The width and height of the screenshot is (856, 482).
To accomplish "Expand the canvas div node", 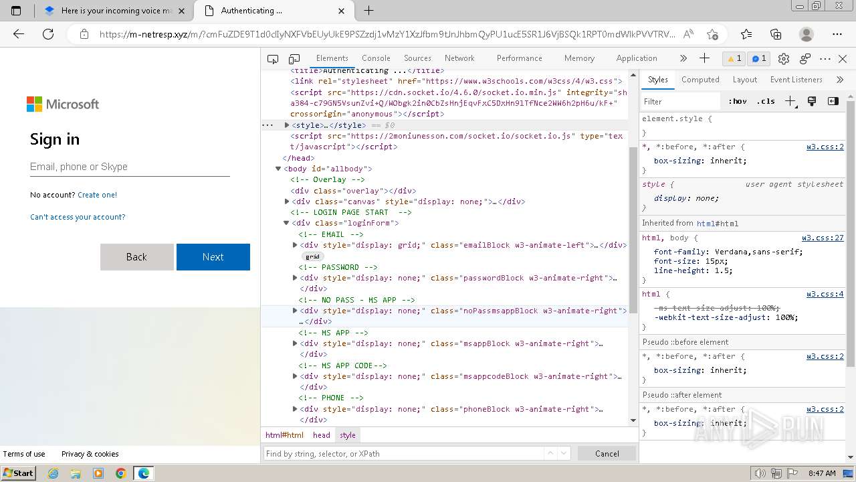I will tap(287, 202).
